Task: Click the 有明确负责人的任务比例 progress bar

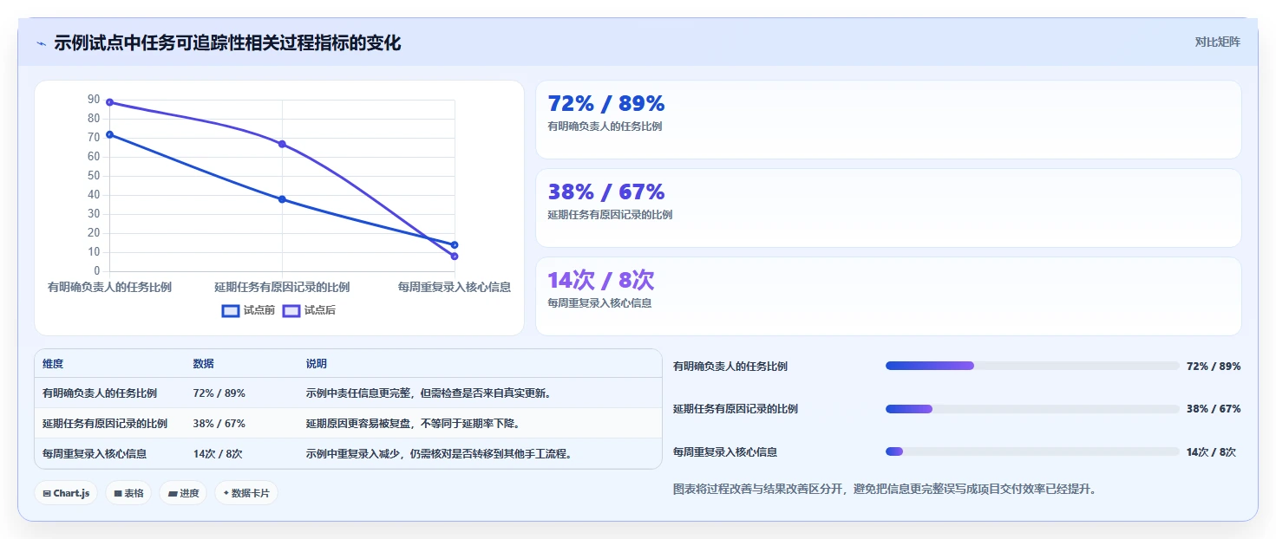Action: coord(1032,366)
